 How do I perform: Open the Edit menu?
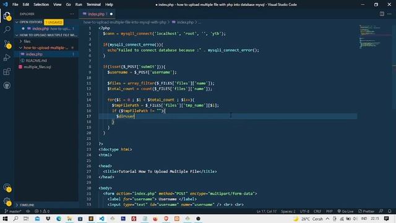coord(26,4)
